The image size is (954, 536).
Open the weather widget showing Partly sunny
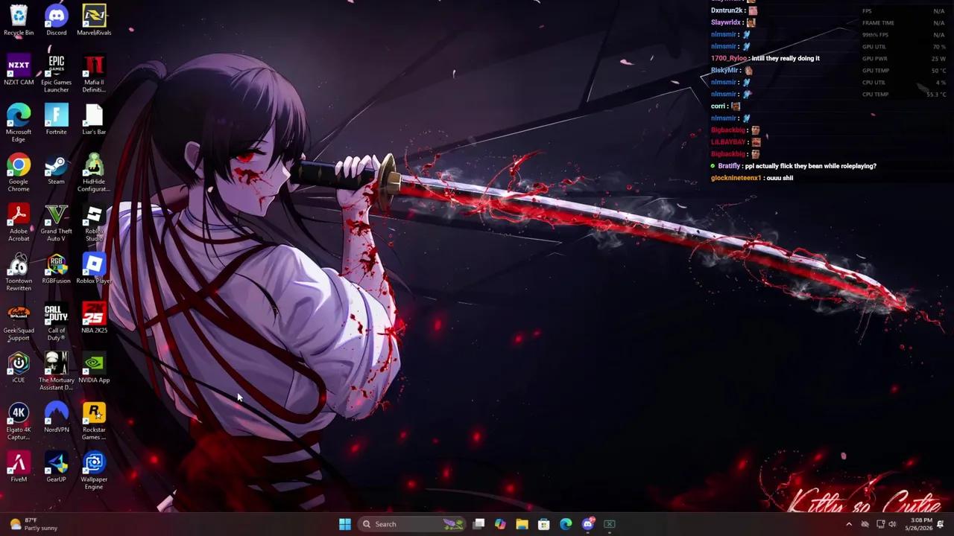click(x=32, y=524)
